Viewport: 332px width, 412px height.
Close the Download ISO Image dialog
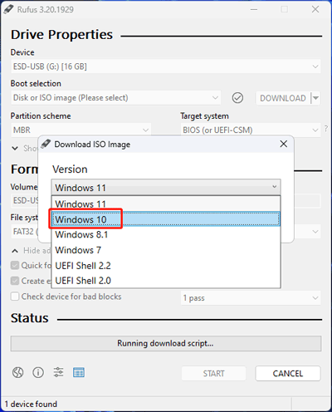coord(283,144)
